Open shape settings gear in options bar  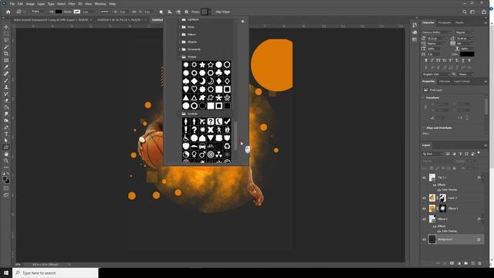pyautogui.click(x=186, y=12)
